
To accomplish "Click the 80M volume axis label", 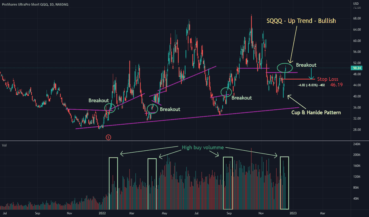I will click(x=356, y=188).
